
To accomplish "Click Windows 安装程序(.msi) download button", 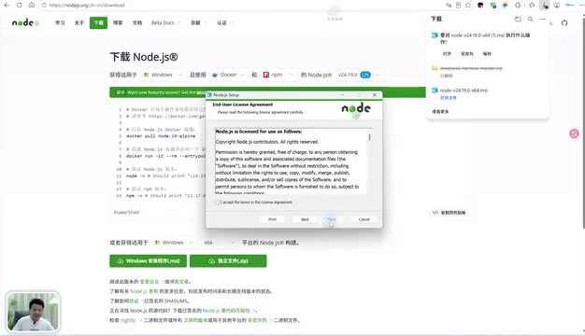I will (x=148, y=260).
